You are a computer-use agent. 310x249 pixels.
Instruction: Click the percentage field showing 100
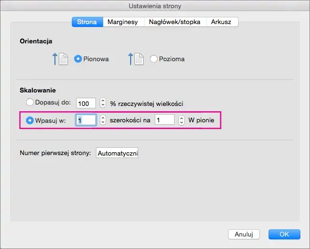pyautogui.click(x=86, y=103)
